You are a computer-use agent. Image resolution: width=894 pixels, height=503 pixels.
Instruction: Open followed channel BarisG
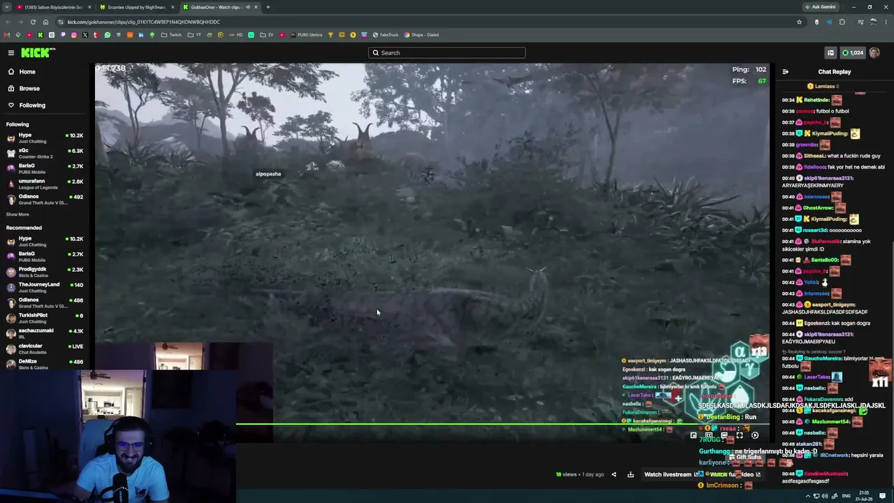pos(45,168)
